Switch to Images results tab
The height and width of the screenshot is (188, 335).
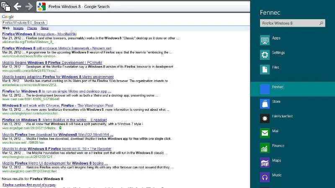(x=18, y=28)
